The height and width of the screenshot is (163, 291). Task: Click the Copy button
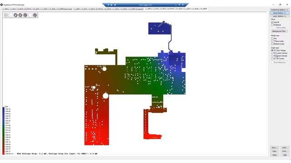[274, 151]
